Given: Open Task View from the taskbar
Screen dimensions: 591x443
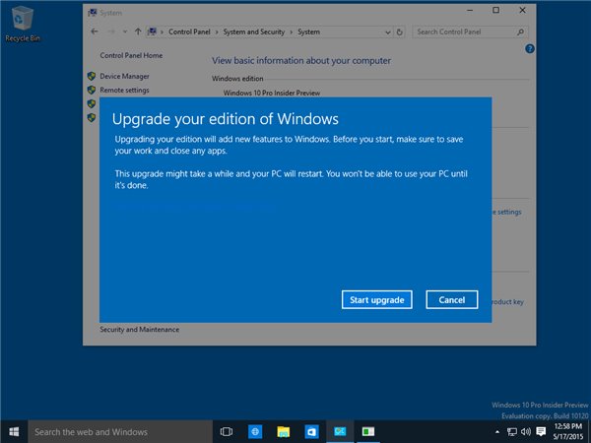Looking at the screenshot, I should pyautogui.click(x=226, y=431).
